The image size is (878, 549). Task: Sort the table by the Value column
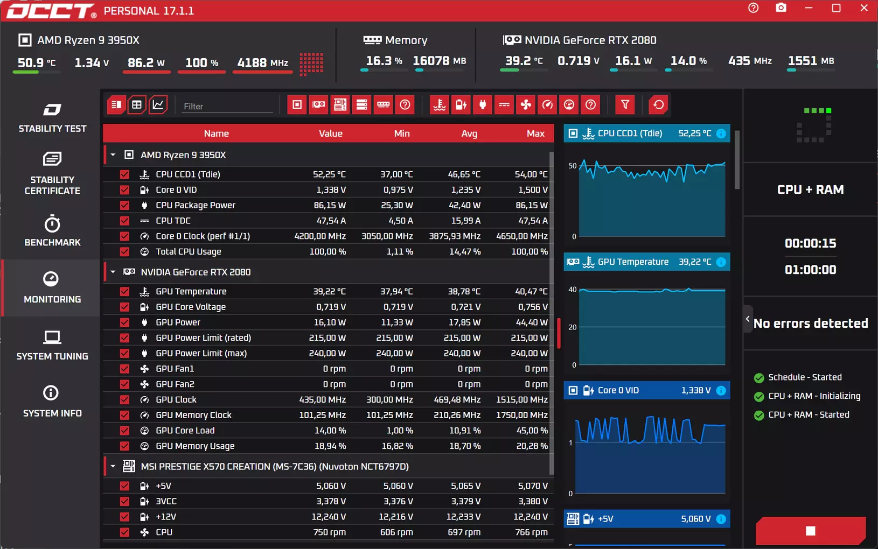click(x=331, y=133)
